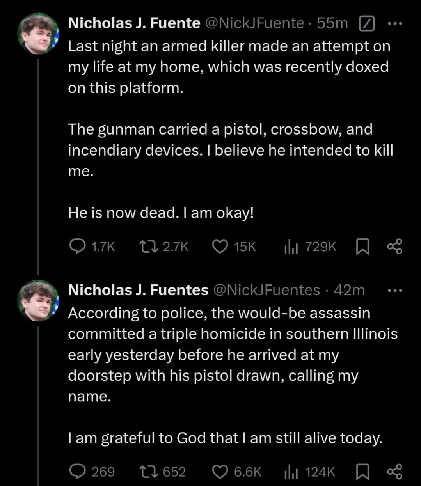Screen dimensions: 421x486
Task: Open profile picture on the second post
Action: [38, 300]
